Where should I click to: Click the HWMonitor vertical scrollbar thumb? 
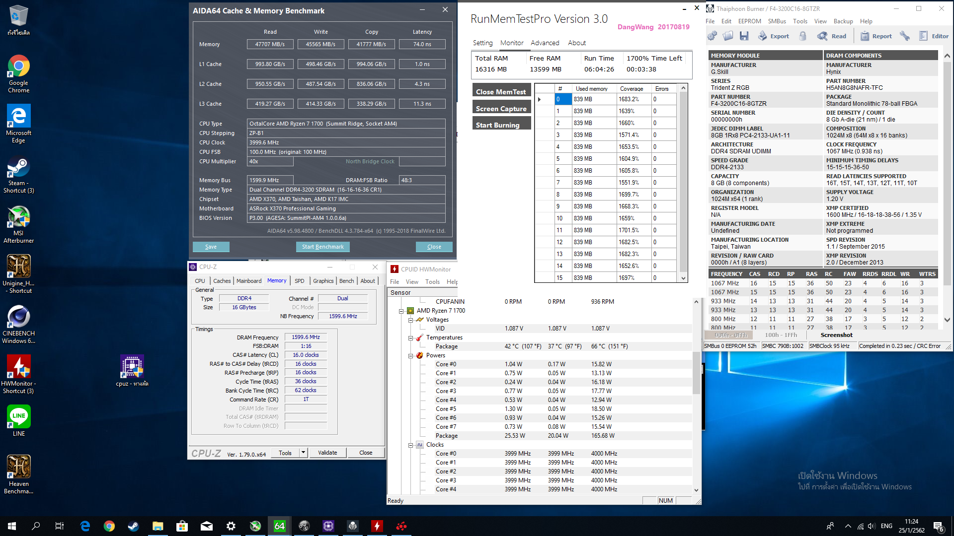pyautogui.click(x=696, y=372)
